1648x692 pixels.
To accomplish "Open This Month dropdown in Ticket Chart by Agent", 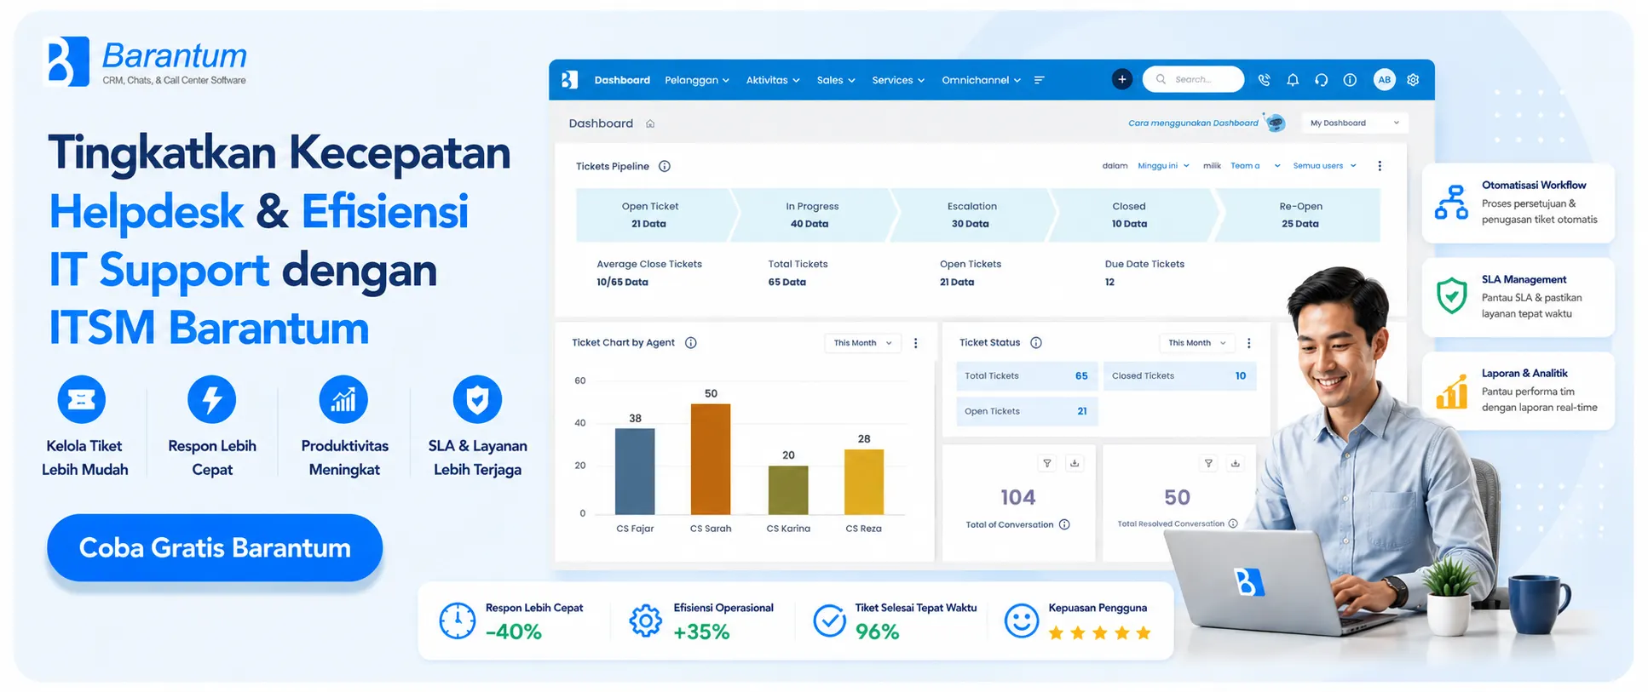I will pyautogui.click(x=863, y=343).
